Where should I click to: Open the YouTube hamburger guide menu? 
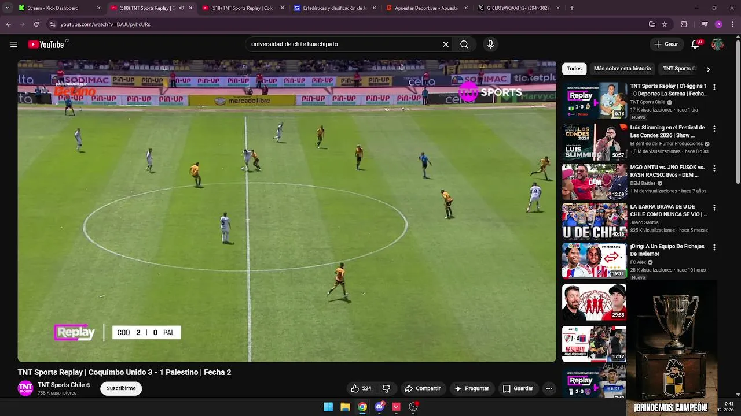pos(14,44)
